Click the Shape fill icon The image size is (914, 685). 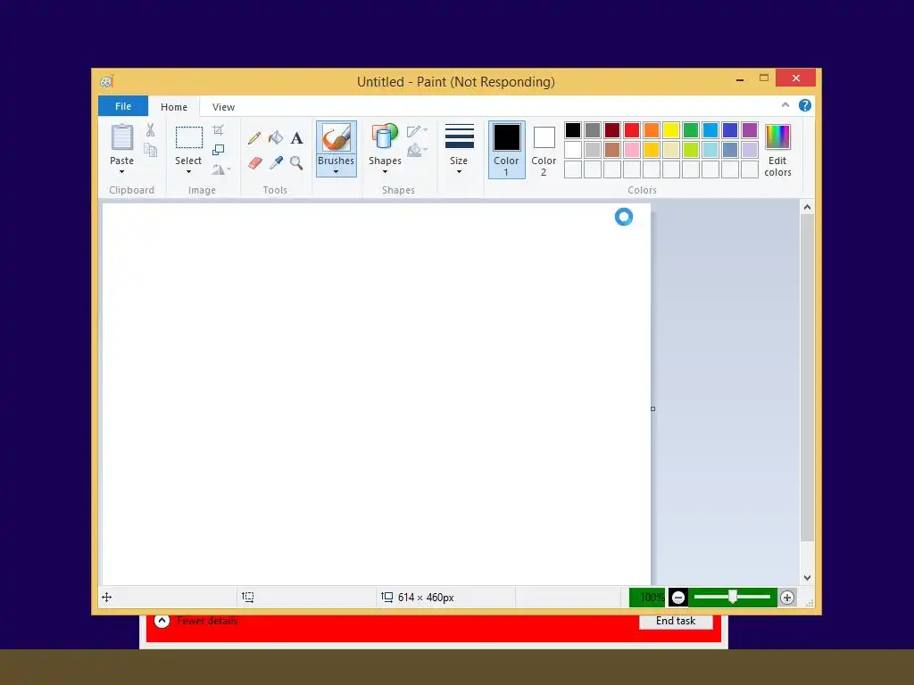(x=414, y=150)
